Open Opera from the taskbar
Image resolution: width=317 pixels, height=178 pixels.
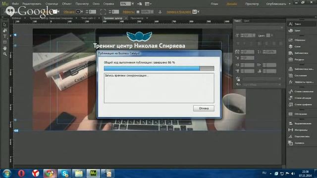(21, 174)
